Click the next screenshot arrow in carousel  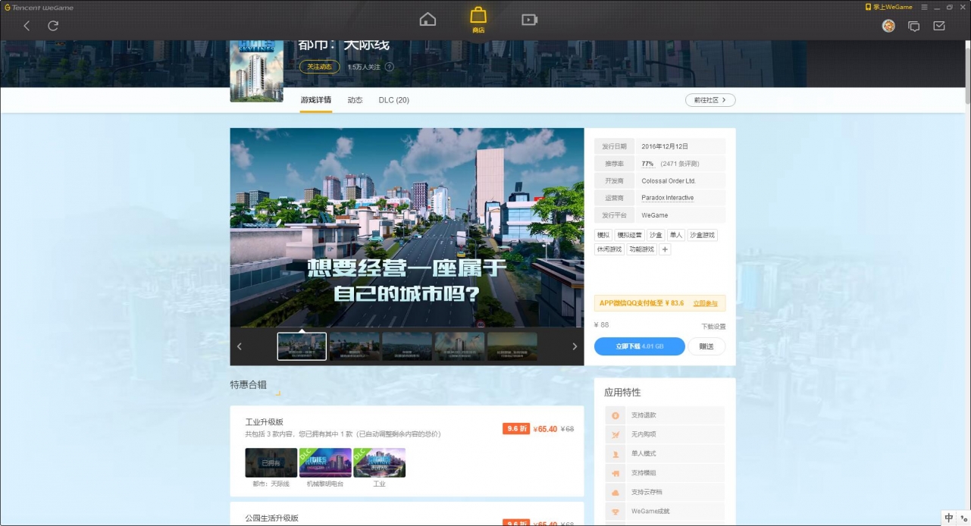pyautogui.click(x=575, y=346)
